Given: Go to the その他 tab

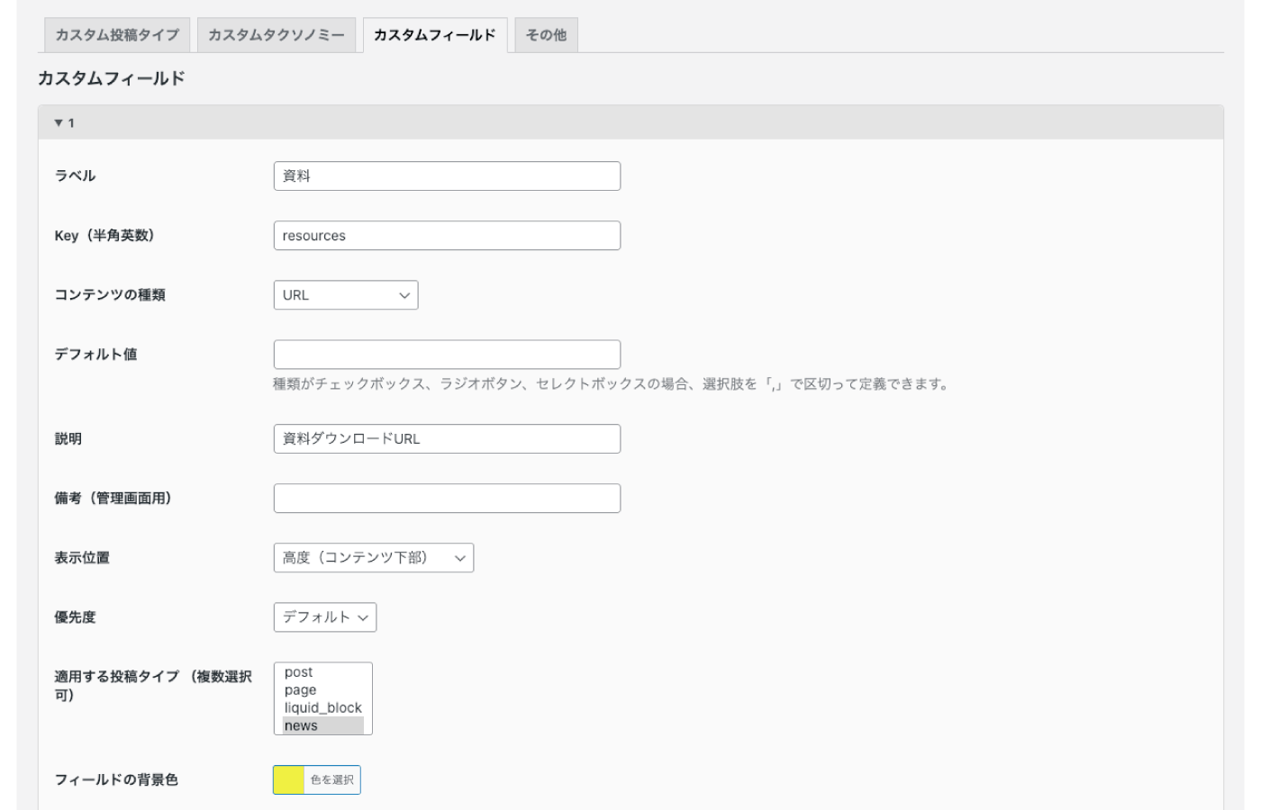Looking at the screenshot, I should click(546, 35).
